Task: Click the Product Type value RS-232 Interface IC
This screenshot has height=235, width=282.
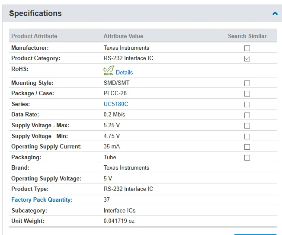Action: click(x=128, y=189)
